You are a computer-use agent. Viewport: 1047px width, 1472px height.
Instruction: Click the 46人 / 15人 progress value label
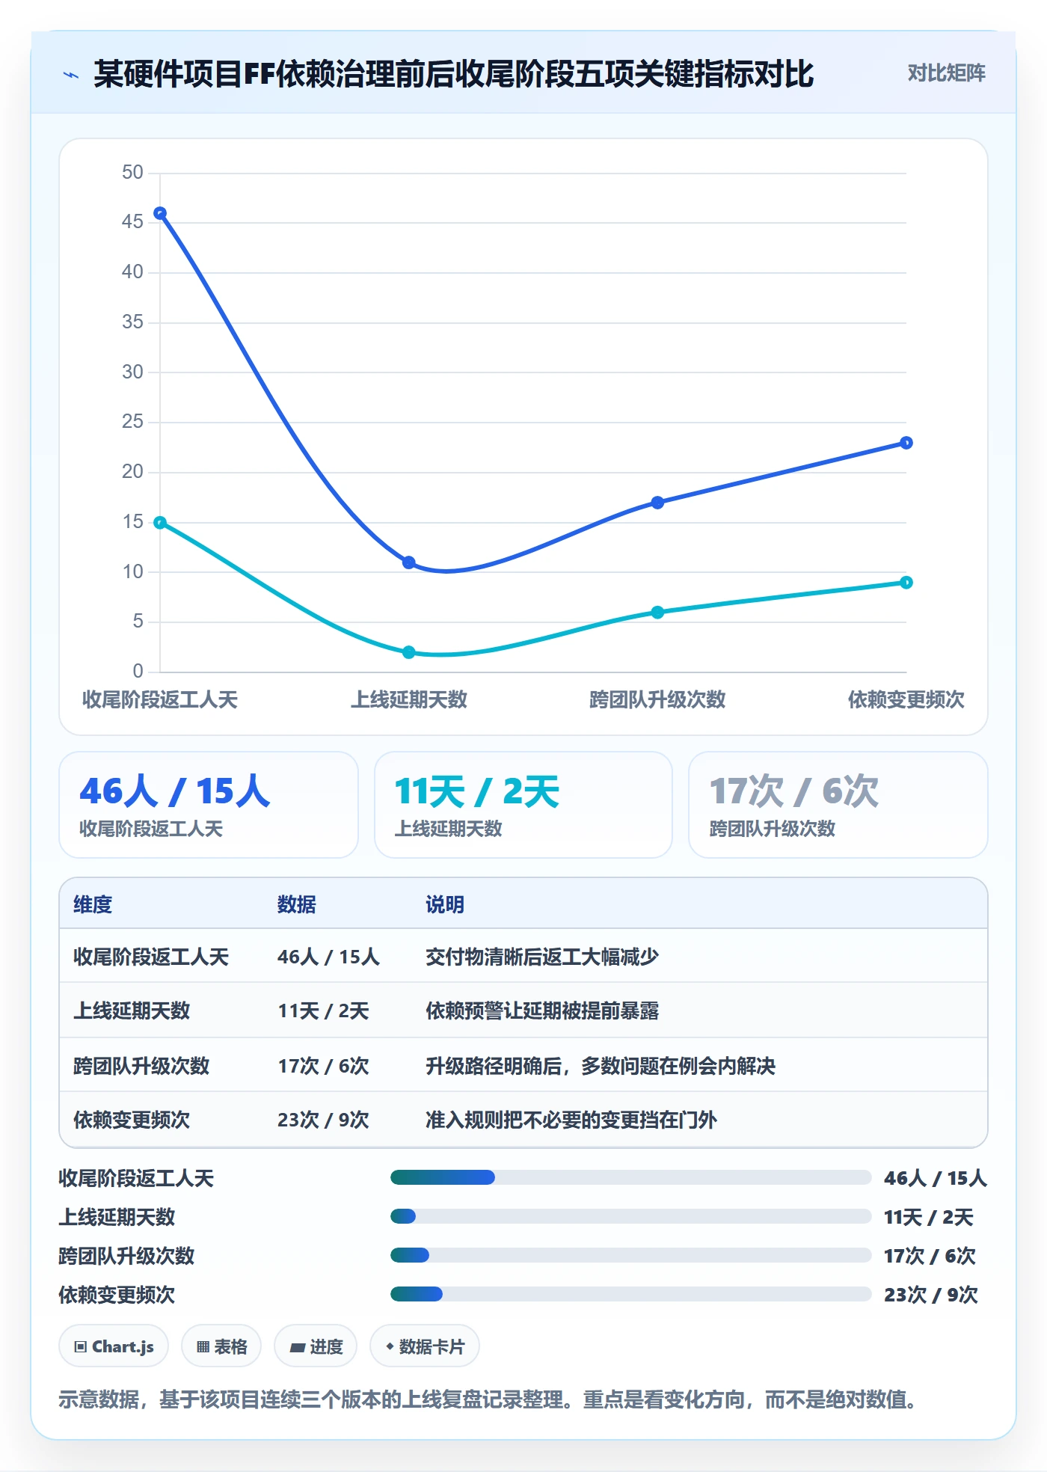pos(936,1178)
